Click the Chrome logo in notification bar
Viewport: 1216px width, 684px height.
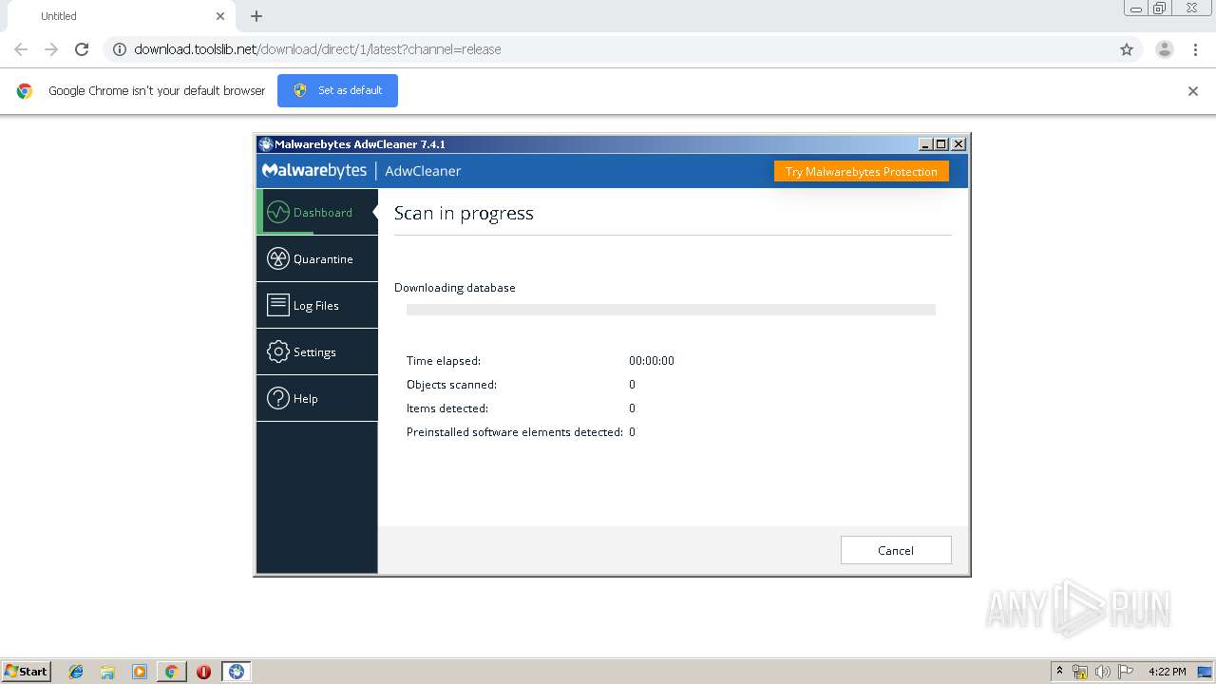[x=25, y=91]
